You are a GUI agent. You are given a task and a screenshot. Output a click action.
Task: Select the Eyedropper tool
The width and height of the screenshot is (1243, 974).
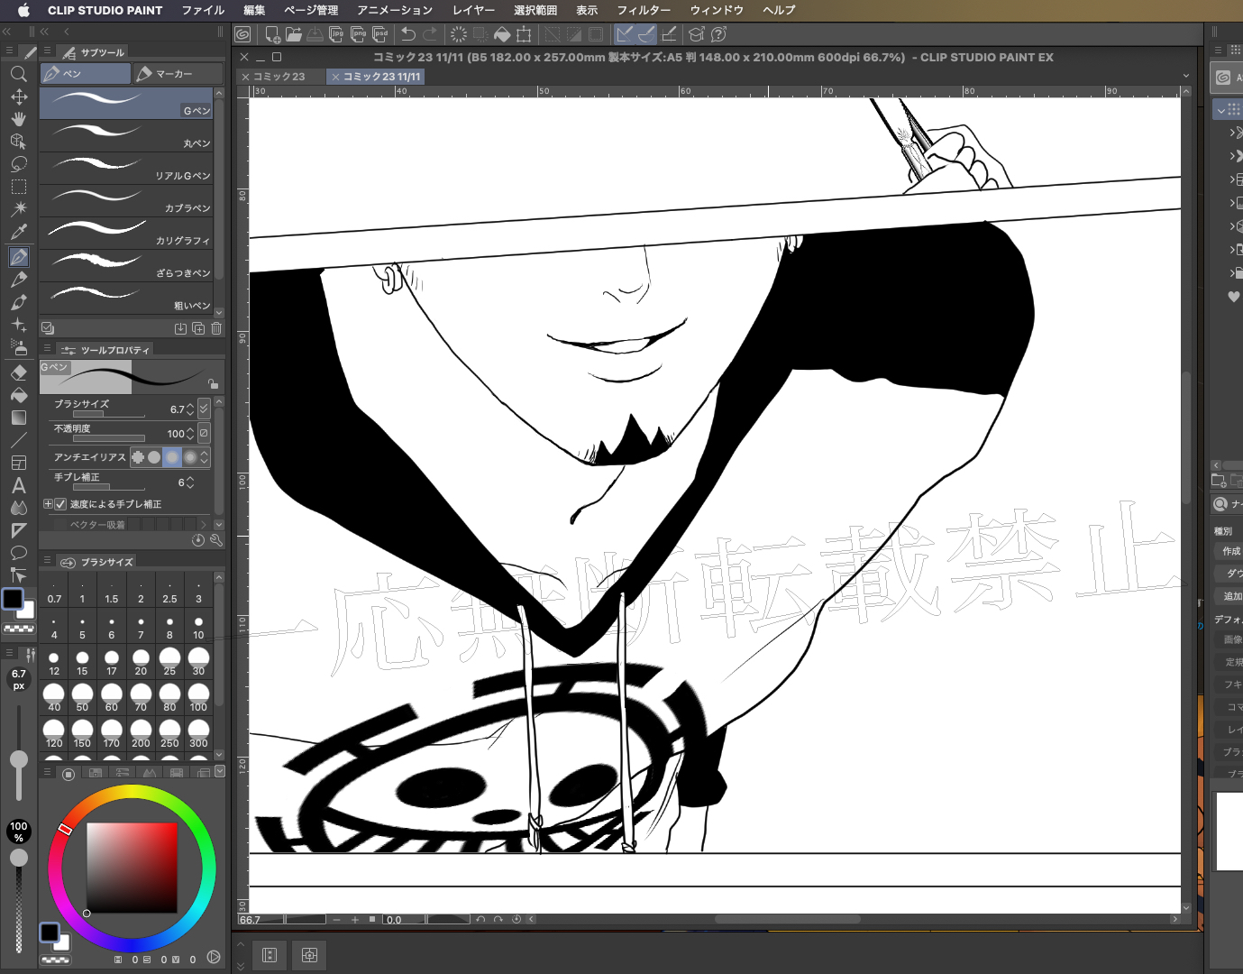[x=18, y=232]
